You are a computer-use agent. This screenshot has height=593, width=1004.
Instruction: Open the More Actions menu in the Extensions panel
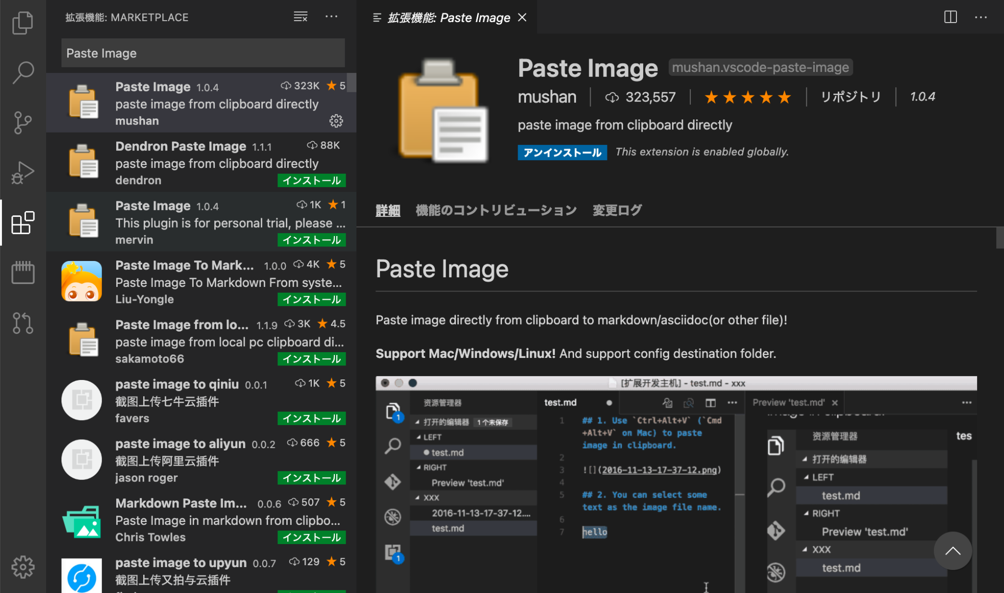click(x=332, y=17)
